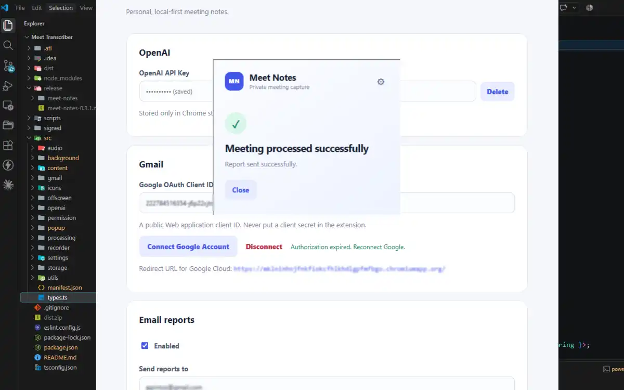Viewport: 624px width, 390px height.
Task: Click the starburst icon in the activity bar
Action: coord(8,185)
